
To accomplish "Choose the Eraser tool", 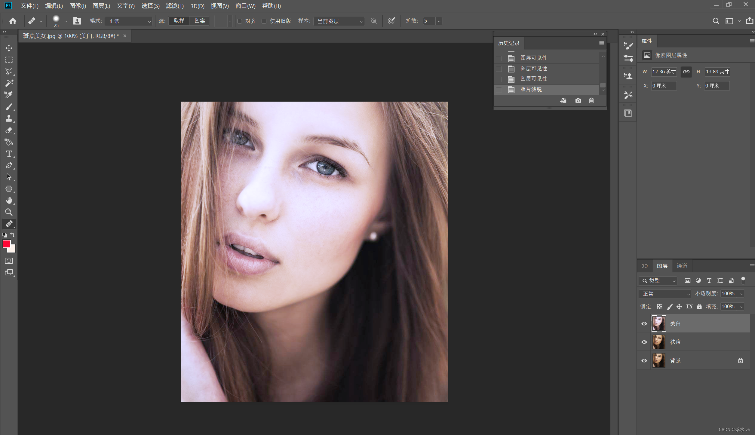I will click(9, 130).
